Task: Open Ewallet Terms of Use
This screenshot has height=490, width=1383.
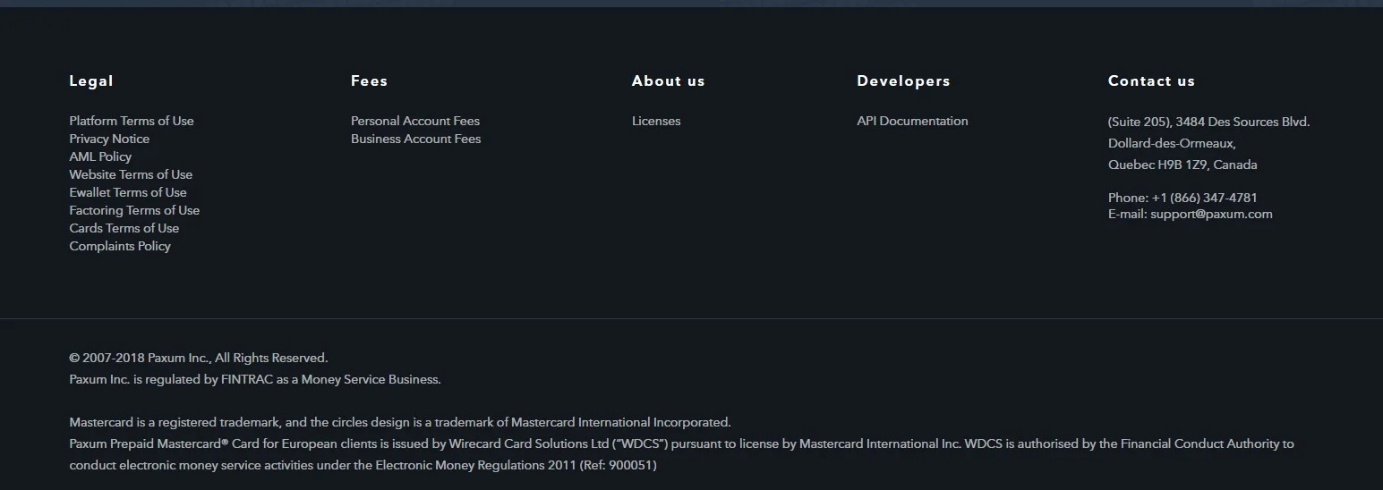Action: pos(128,192)
